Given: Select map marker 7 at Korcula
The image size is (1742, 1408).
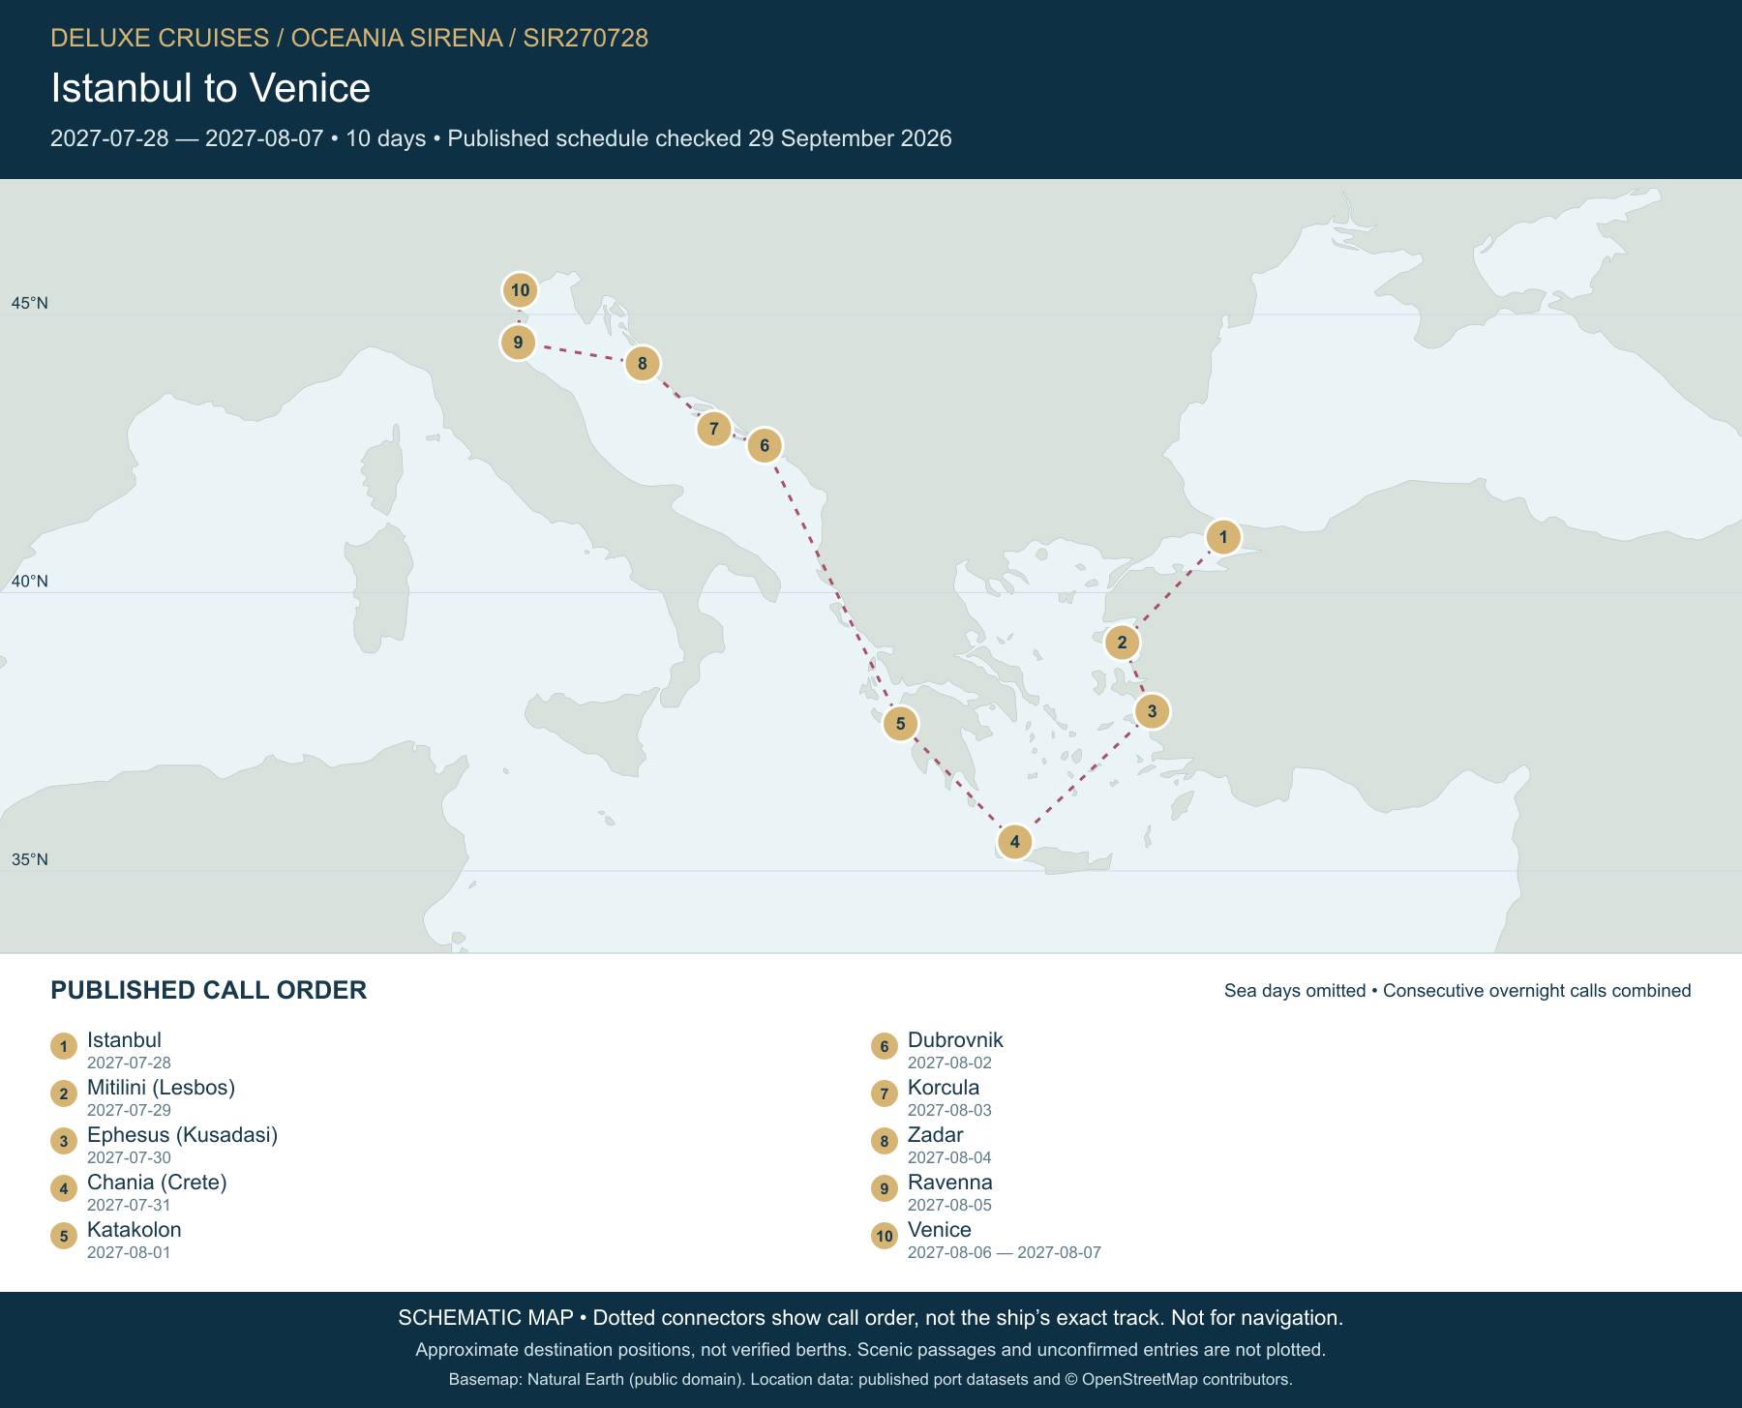Looking at the screenshot, I should 713,428.
